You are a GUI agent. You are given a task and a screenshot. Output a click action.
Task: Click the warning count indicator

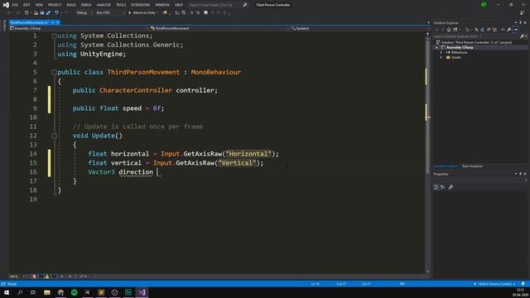click(x=49, y=276)
